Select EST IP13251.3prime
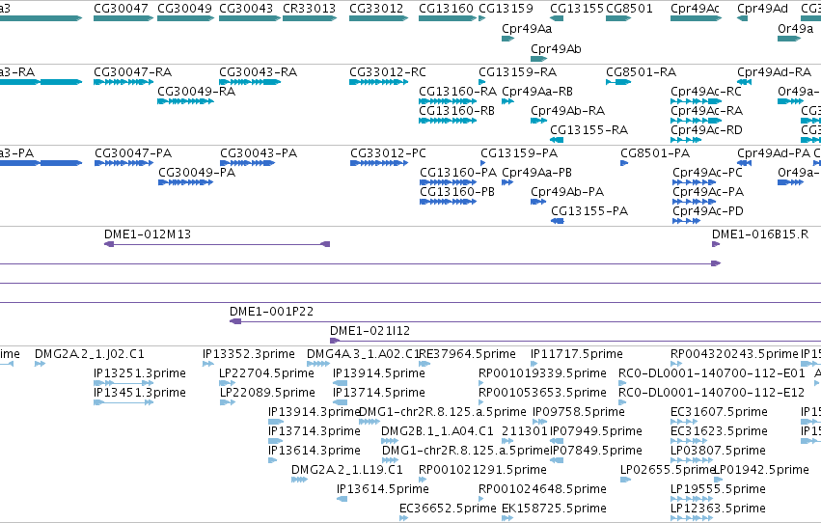Screen dimensions: 821x523 (123, 383)
